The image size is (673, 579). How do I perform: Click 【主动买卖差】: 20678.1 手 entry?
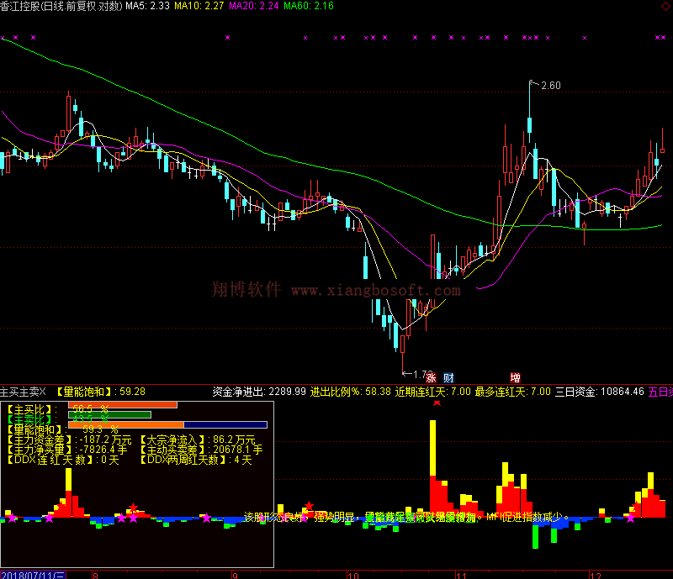point(200,450)
